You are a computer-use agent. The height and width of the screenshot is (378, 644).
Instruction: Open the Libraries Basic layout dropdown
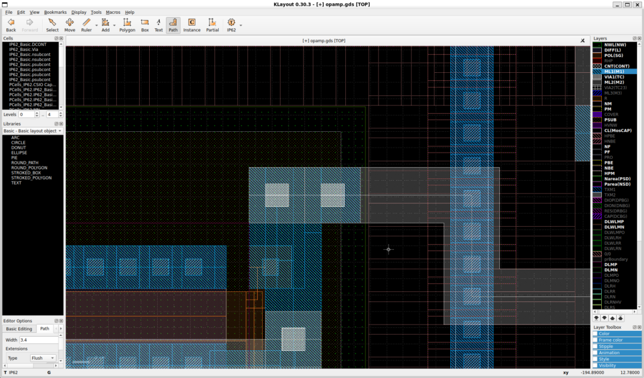pos(32,131)
